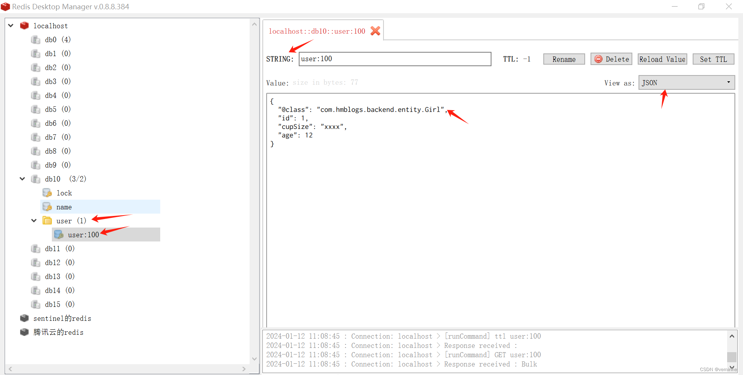Click the db15 database icon
Screen dimensions: 743x375
tap(36, 304)
